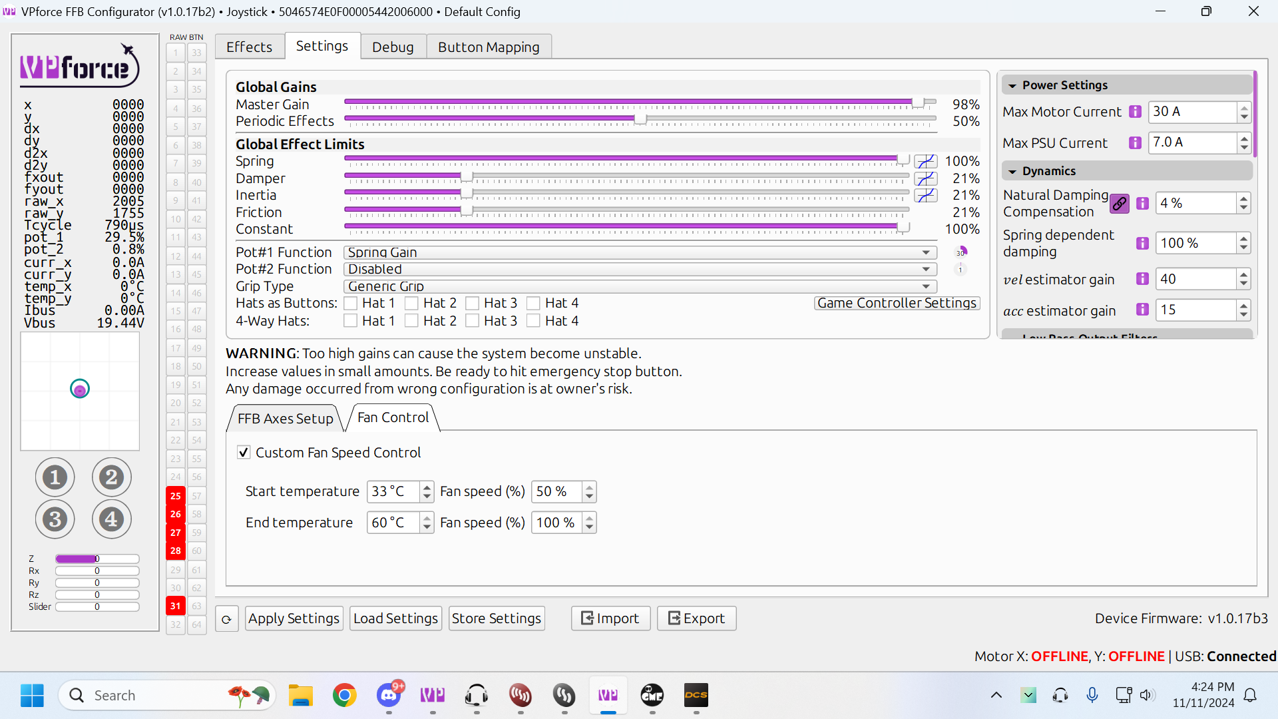Image resolution: width=1278 pixels, height=719 pixels.
Task: Open the Damper curve editor icon
Action: pos(925,178)
